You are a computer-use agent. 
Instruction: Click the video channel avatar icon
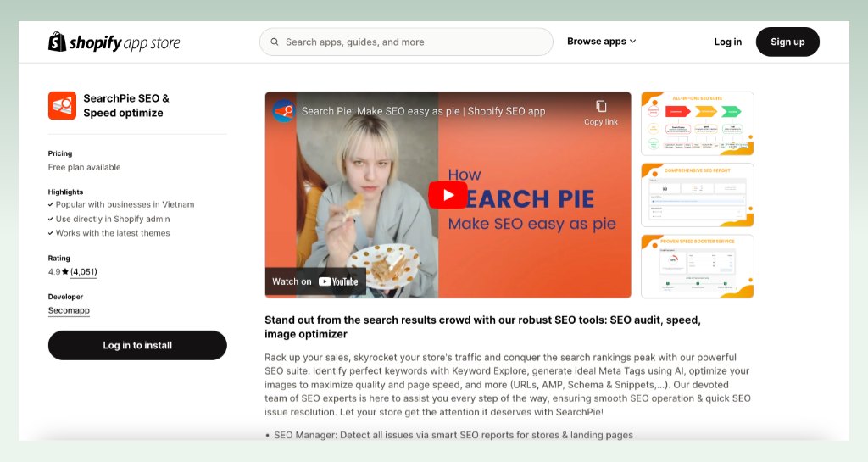click(x=284, y=111)
